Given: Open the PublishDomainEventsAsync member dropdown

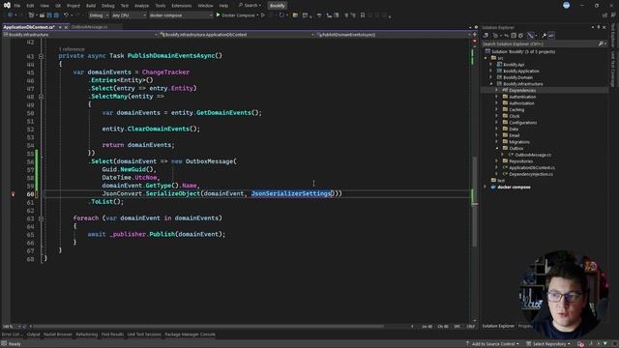Looking at the screenshot, I should pyautogui.click(x=394, y=35).
